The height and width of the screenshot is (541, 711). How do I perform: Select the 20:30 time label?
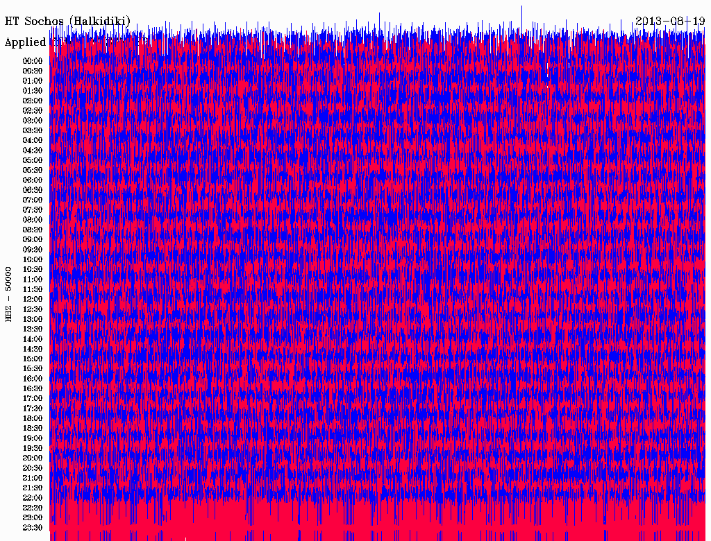click(32, 468)
